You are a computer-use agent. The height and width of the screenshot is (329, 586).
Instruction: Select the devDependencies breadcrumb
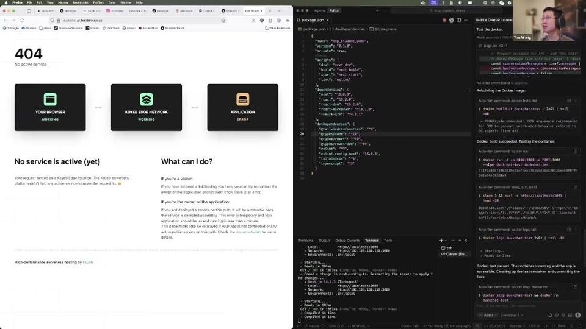click(347, 29)
